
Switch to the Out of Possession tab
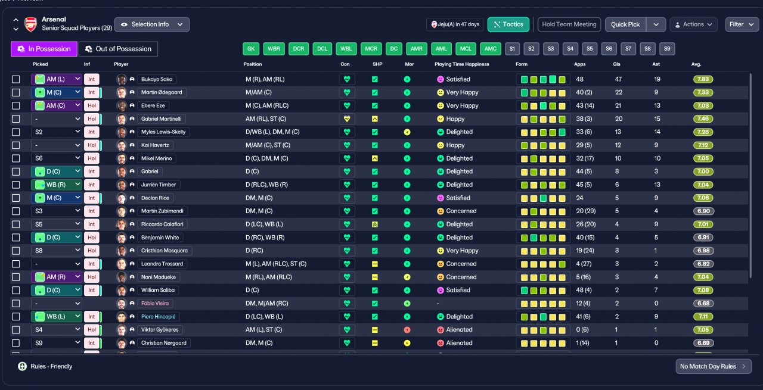(x=119, y=49)
